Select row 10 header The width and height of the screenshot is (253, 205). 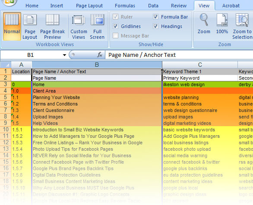click(x=6, y=130)
